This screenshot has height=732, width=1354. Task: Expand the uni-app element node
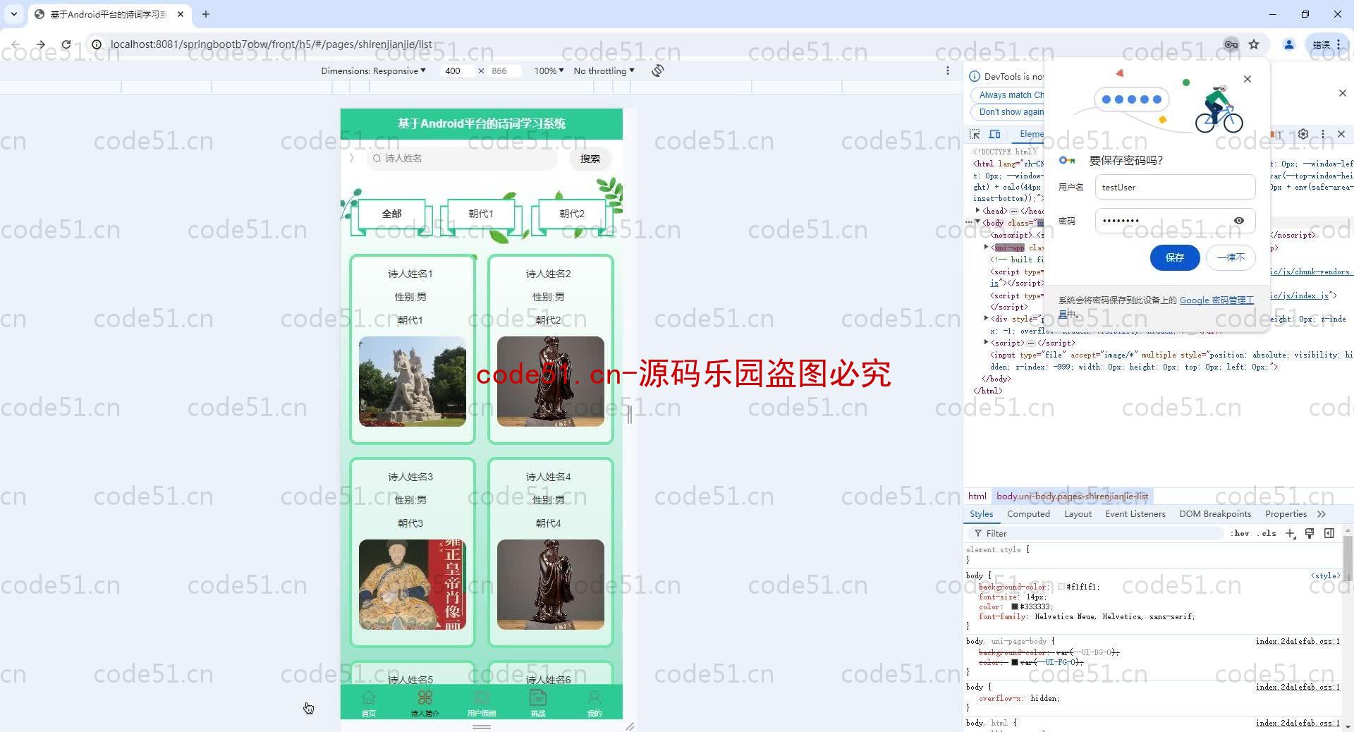[986, 247]
